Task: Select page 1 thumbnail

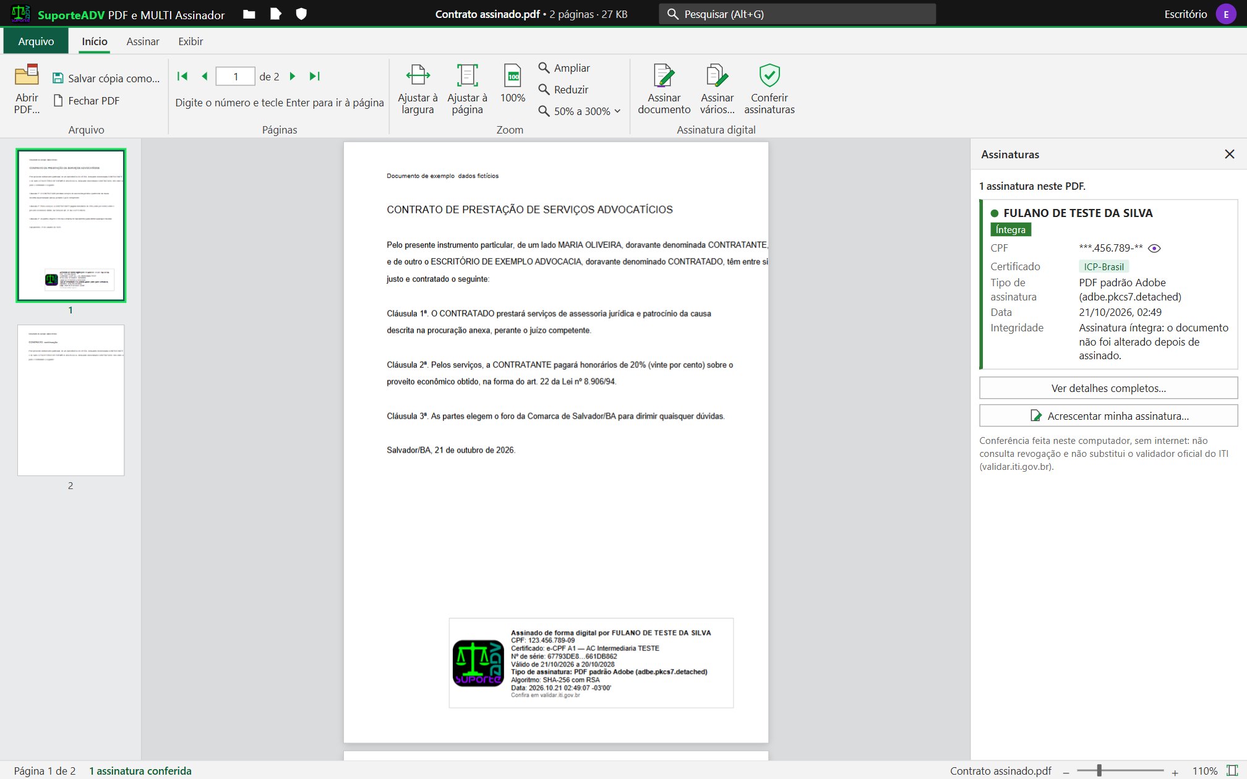Action: coord(71,225)
